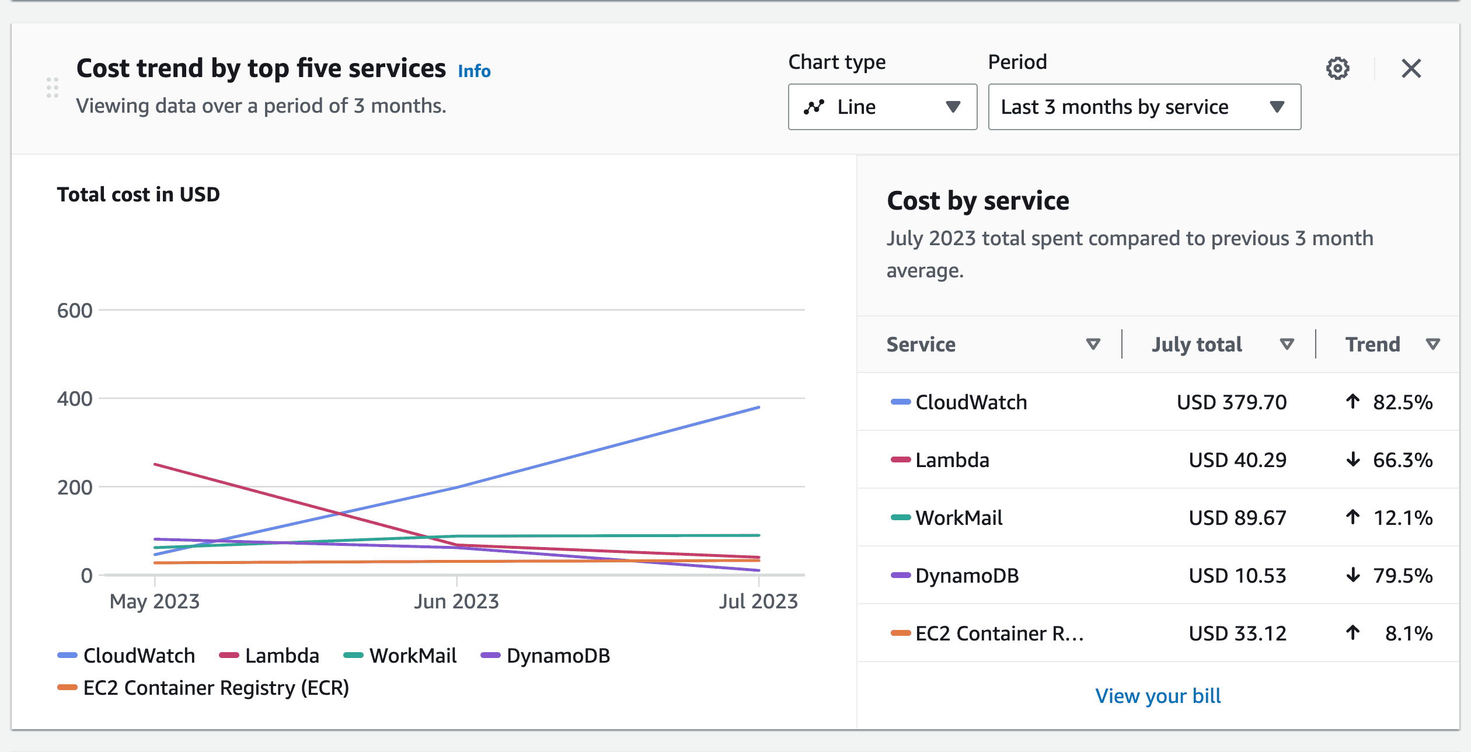Click the drag handle beside the widget title
This screenshot has height=752, width=1471.
click(53, 89)
